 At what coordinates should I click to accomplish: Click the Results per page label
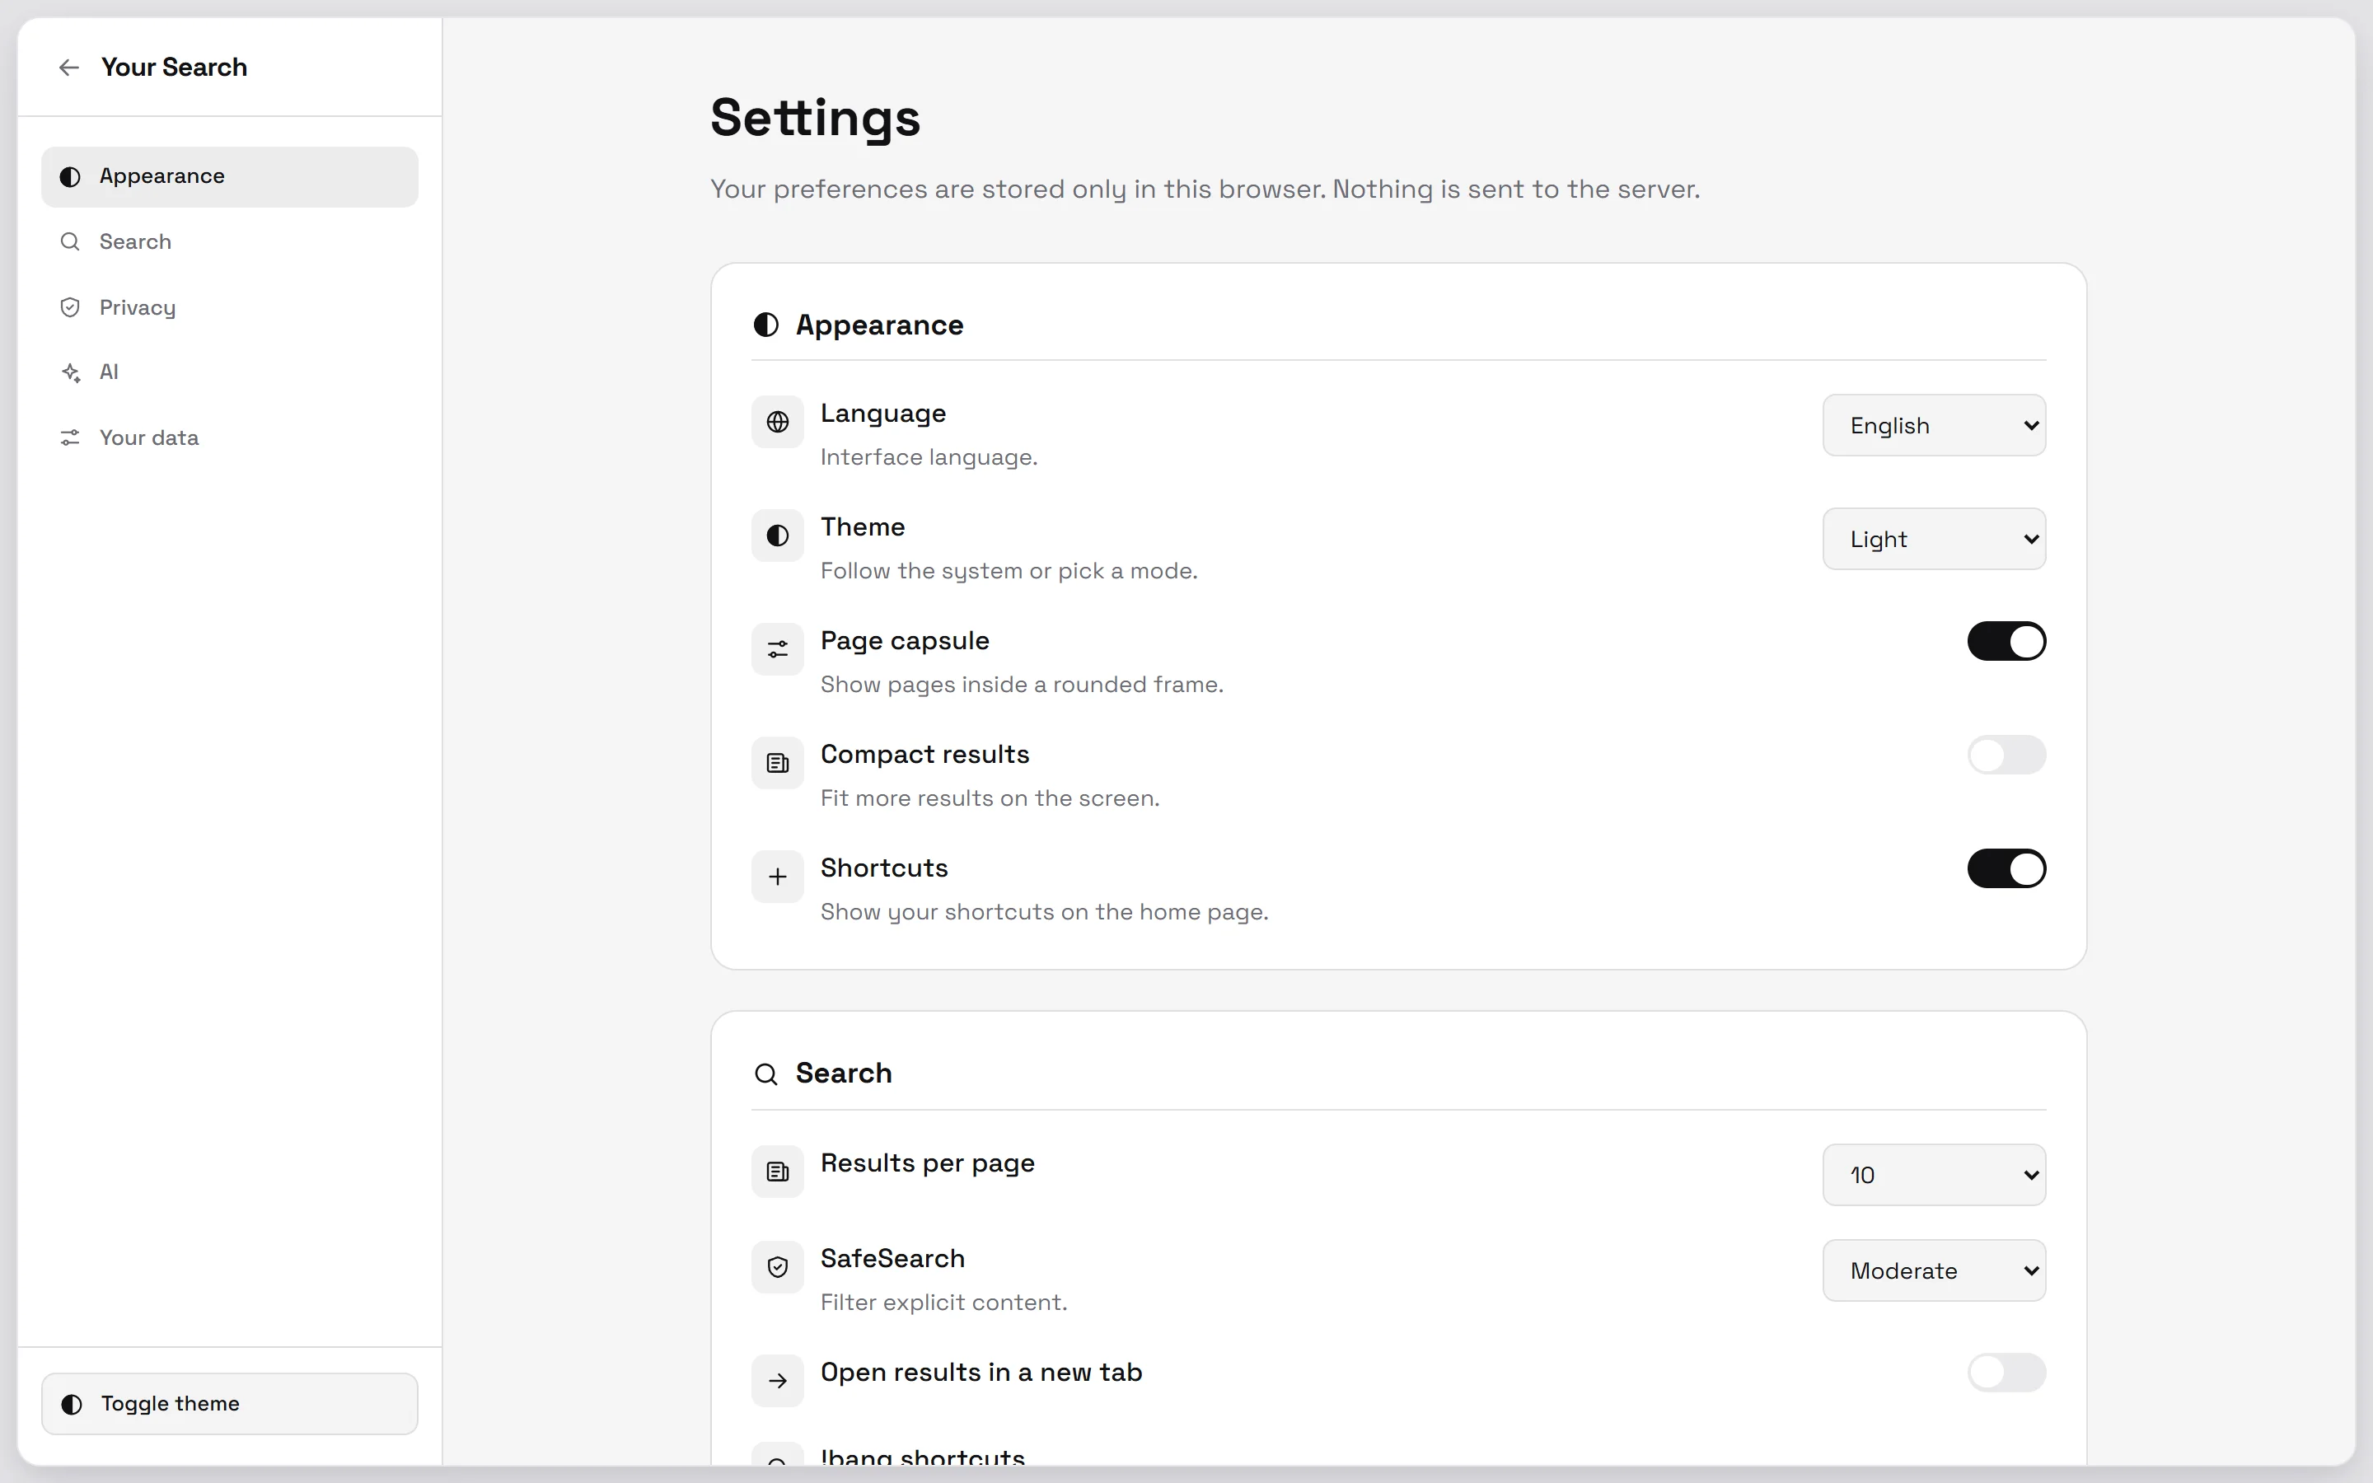[928, 1163]
